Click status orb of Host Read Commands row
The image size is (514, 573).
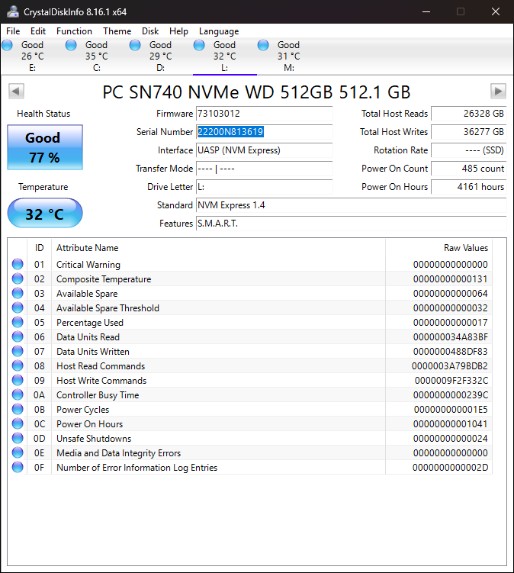(x=18, y=365)
